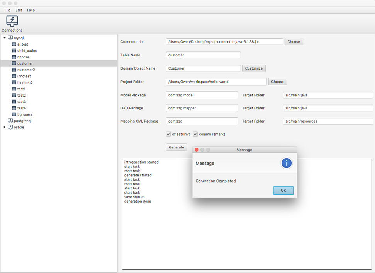Collapse the mysql tree node
This screenshot has height=273, width=375.
click(x=5, y=38)
